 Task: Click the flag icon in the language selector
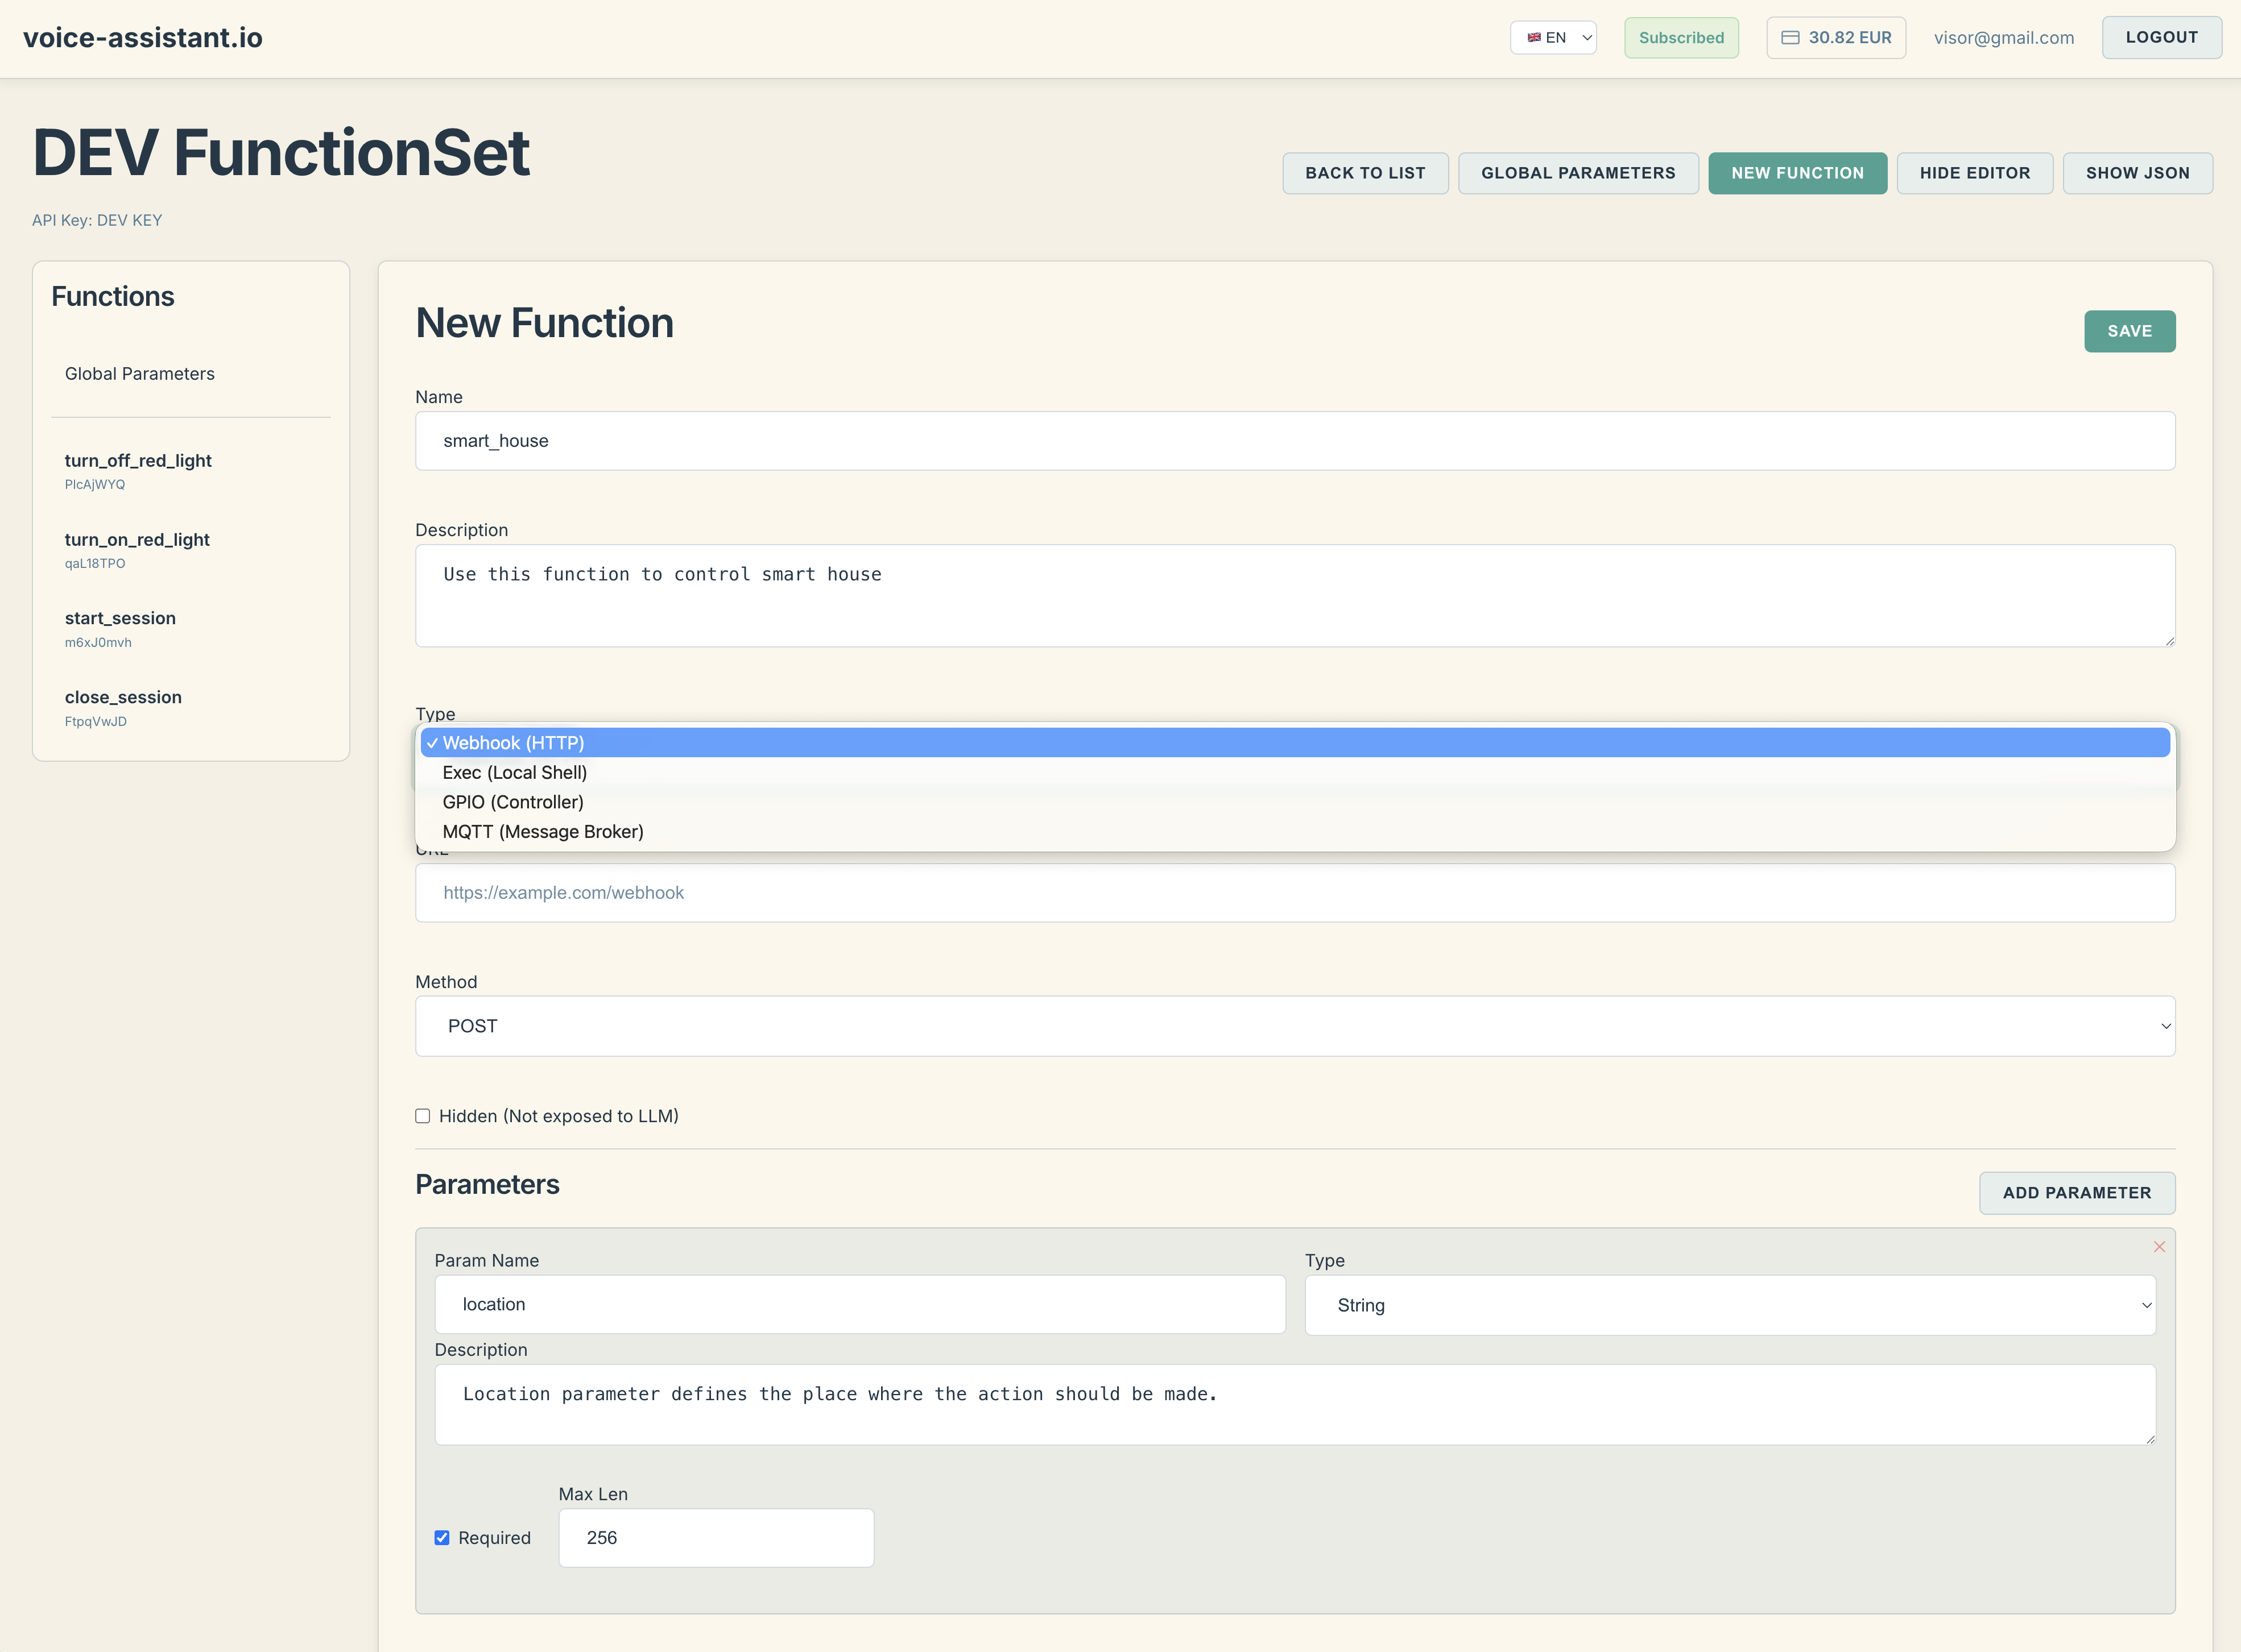coord(1533,38)
